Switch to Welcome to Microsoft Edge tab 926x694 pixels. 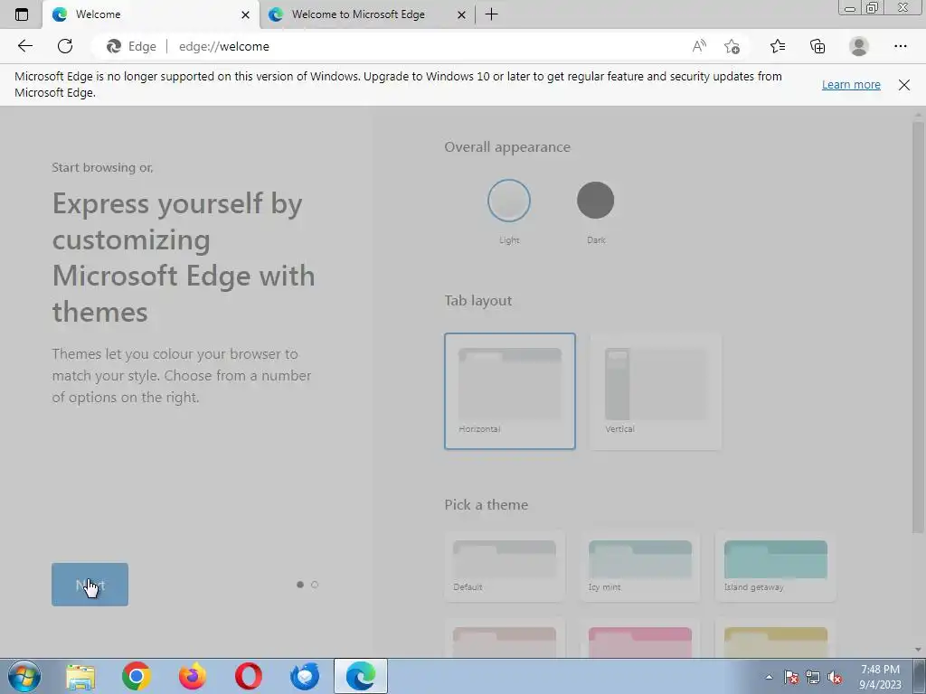[x=366, y=14]
